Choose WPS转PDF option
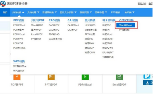153x95 pixels. 19,71
